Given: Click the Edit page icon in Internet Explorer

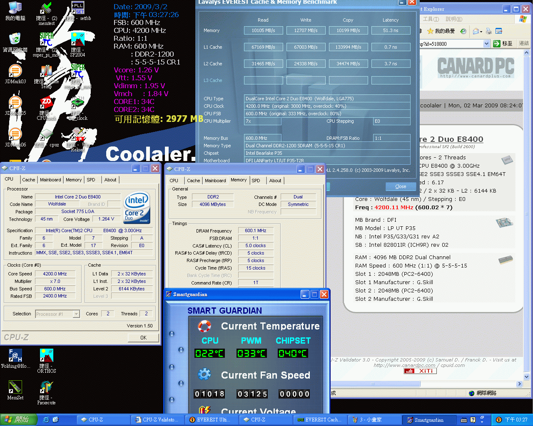Looking at the screenshot, I should (499, 31).
